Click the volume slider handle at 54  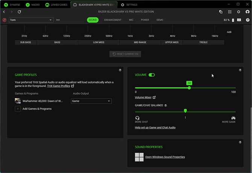[x=189, y=88]
